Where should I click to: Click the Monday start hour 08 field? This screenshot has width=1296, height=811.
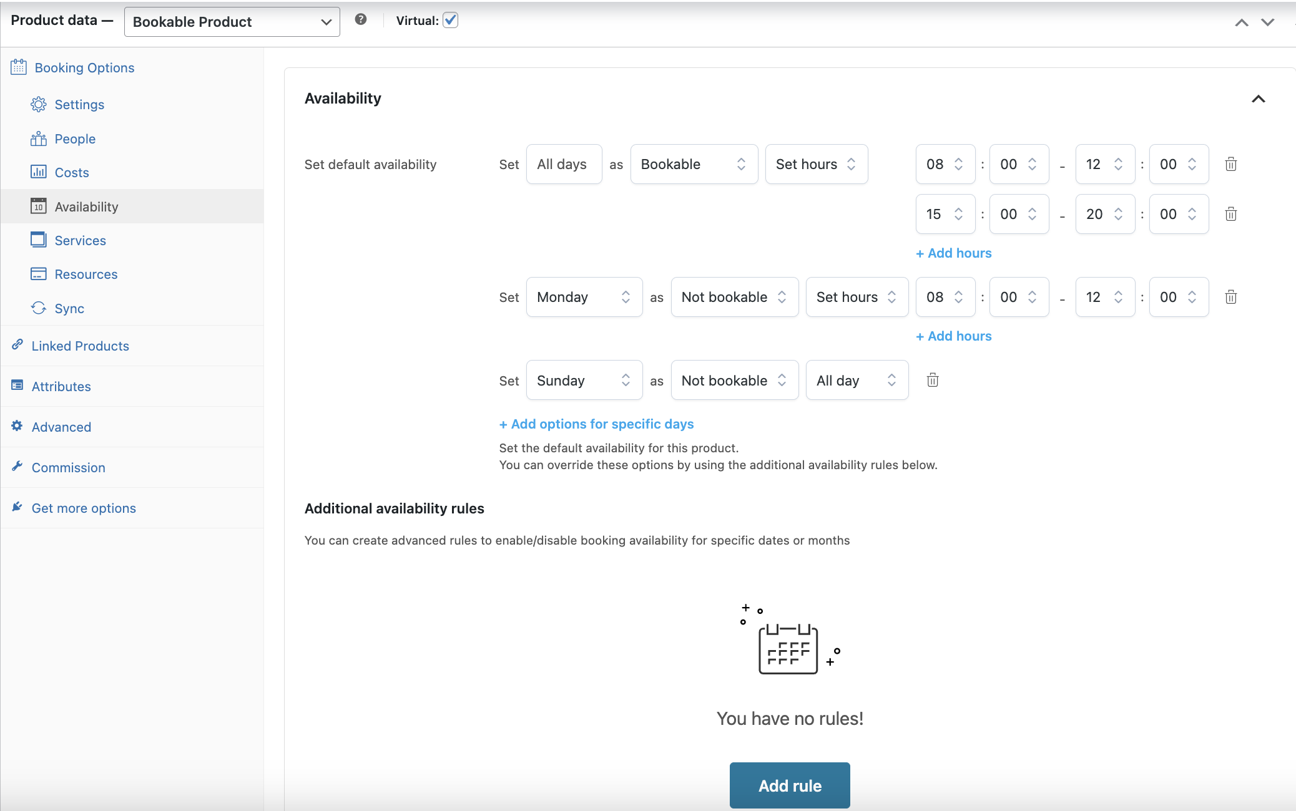click(x=945, y=297)
